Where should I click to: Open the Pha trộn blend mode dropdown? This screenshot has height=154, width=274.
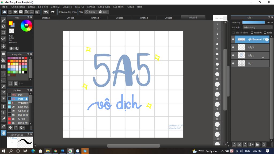tap(258, 28)
